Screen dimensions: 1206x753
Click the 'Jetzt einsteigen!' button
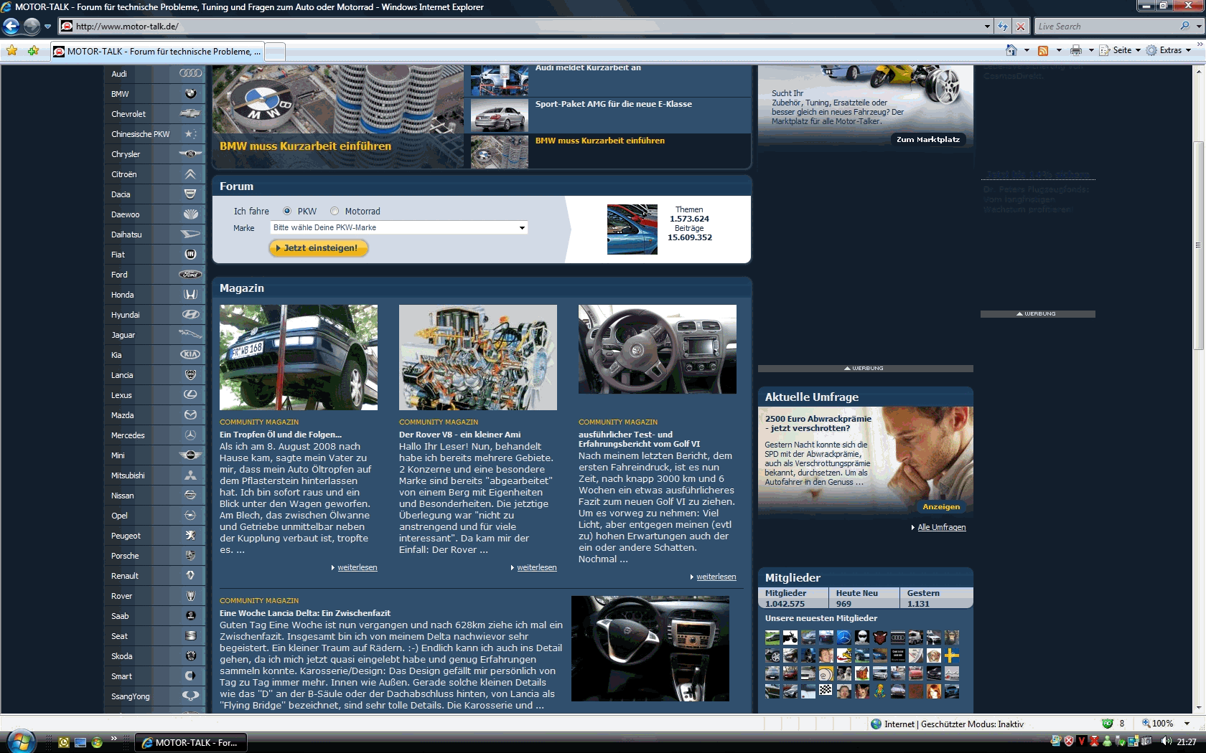(x=319, y=248)
